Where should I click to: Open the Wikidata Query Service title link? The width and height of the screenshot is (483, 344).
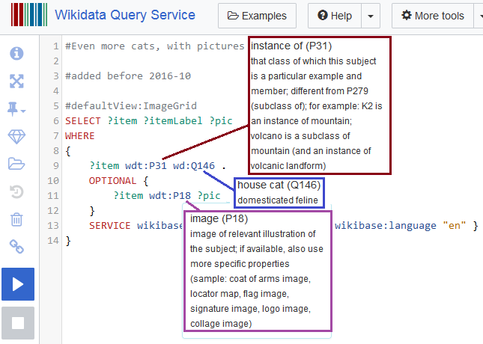tap(125, 15)
